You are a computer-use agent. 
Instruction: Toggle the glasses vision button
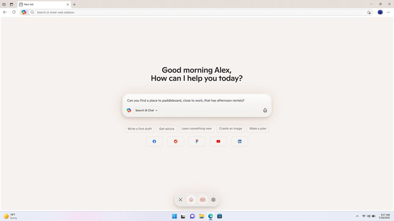tap(203, 200)
